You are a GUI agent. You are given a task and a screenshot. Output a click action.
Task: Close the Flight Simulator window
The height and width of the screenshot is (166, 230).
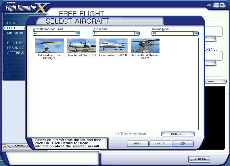(222, 5)
